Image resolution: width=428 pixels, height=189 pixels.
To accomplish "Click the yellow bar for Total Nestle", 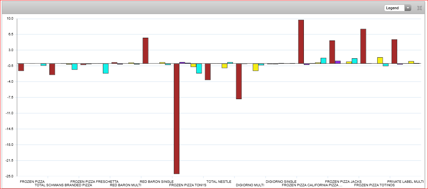I will 224,66.
